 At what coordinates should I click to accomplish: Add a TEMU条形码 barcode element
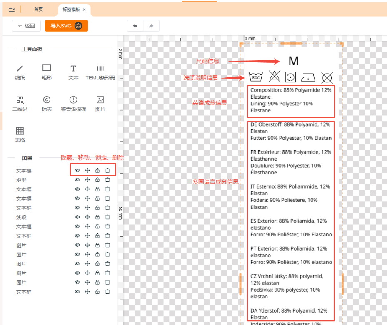click(x=100, y=72)
